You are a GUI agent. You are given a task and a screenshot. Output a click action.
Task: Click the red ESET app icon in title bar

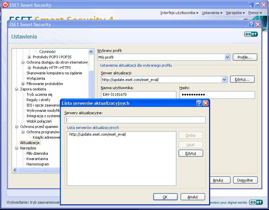pyautogui.click(x=5, y=5)
